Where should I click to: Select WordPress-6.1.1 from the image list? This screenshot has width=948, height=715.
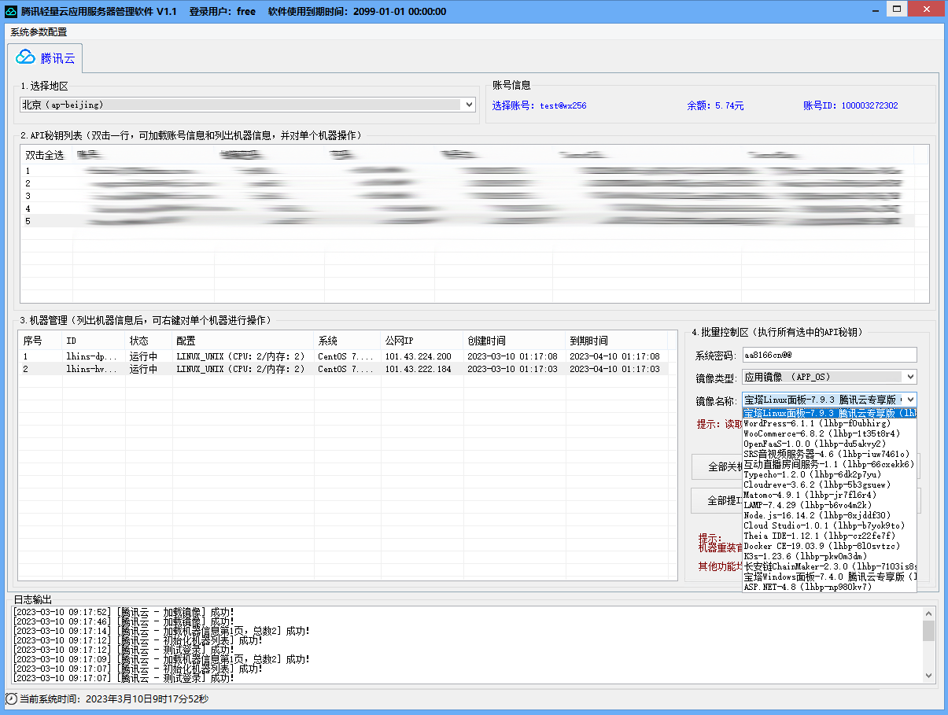click(829, 423)
